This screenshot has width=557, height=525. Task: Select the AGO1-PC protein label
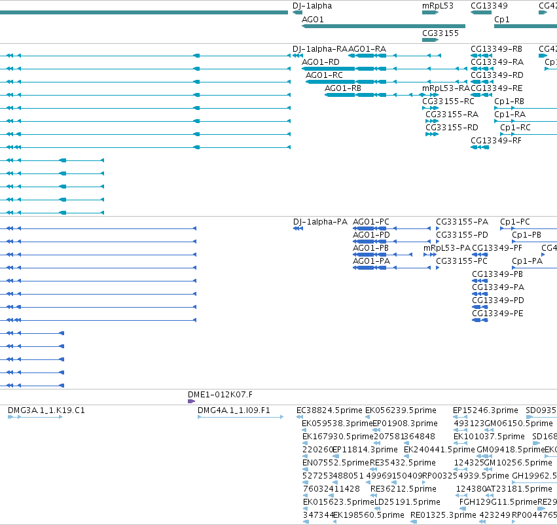[x=371, y=222]
